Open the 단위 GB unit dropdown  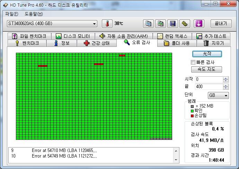click(x=218, y=95)
